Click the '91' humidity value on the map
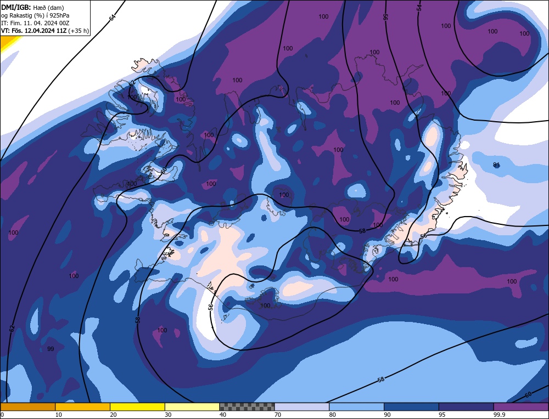Viewport: 549px width, 419px height. pyautogui.click(x=496, y=165)
